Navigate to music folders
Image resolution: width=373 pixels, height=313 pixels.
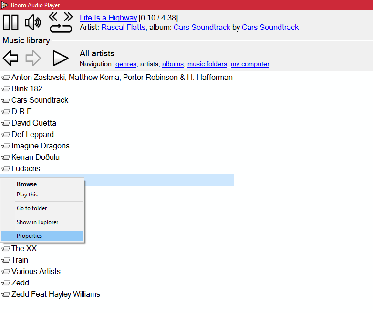tap(207, 64)
